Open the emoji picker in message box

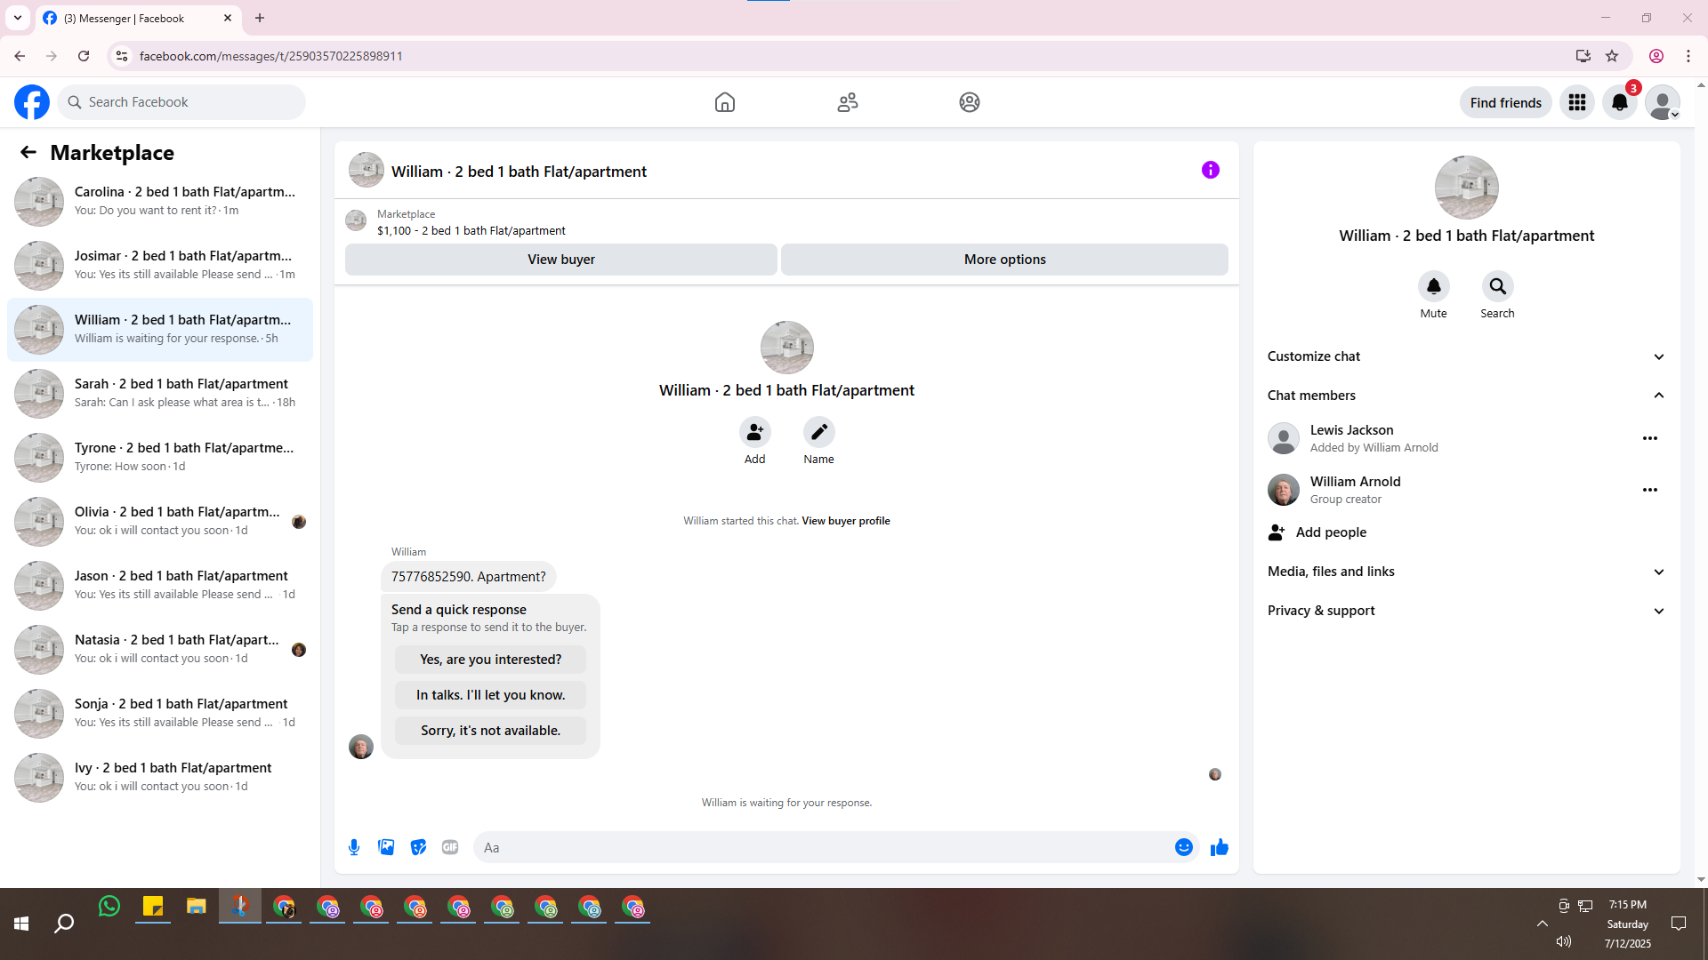click(1183, 847)
